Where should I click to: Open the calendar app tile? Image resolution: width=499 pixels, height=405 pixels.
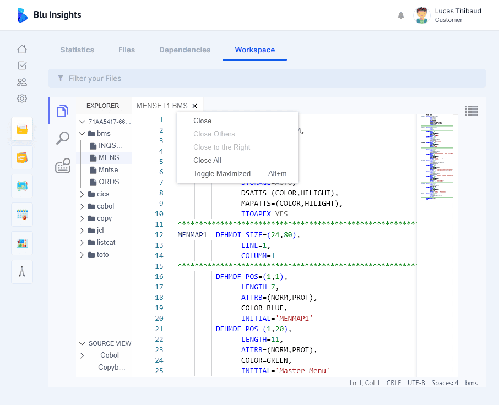(x=22, y=215)
